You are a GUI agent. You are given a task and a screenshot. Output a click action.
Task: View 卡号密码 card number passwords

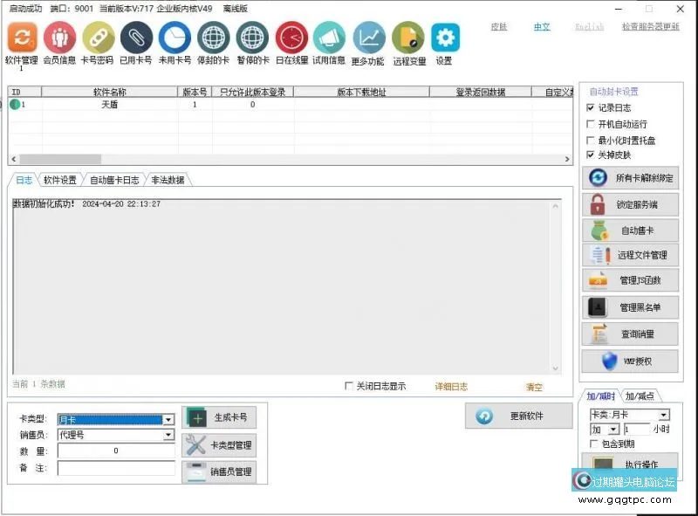[x=98, y=39]
